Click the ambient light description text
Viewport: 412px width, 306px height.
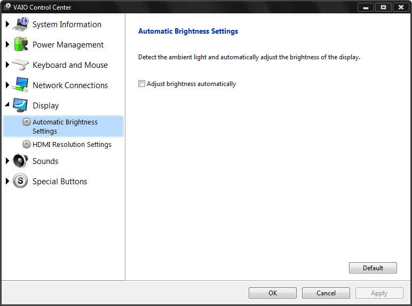[249, 57]
